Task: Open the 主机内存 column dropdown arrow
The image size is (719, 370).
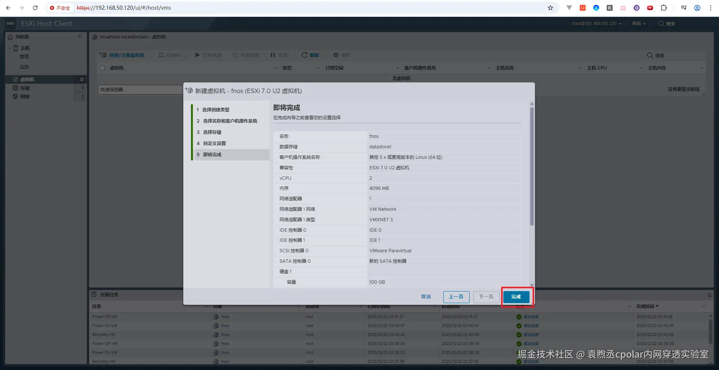Action: (702, 68)
